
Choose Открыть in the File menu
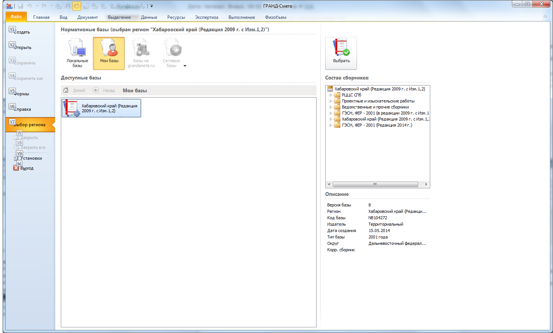pos(30,47)
